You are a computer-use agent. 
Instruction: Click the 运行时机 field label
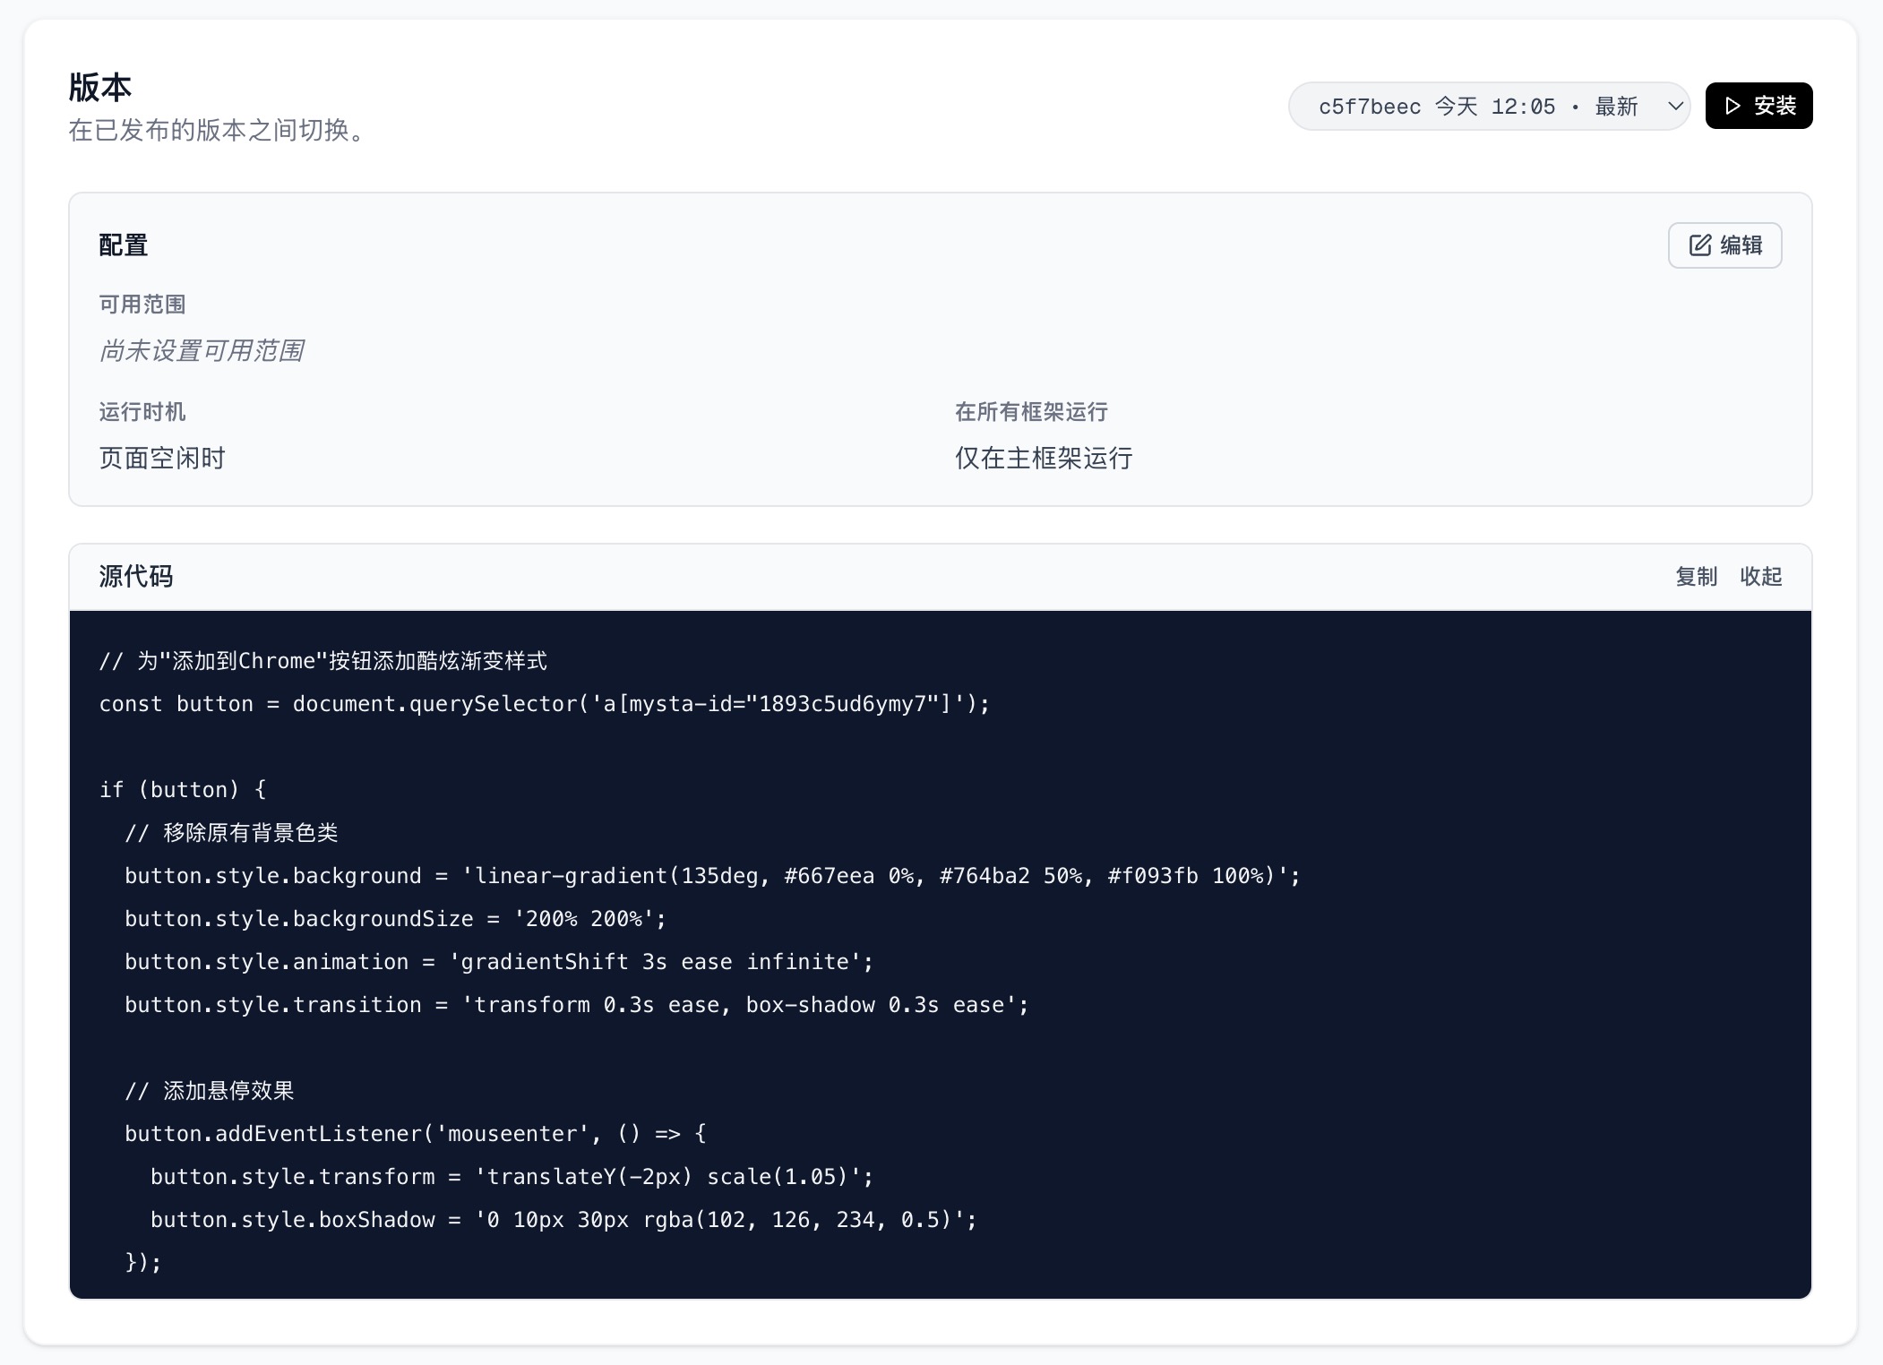(x=142, y=412)
